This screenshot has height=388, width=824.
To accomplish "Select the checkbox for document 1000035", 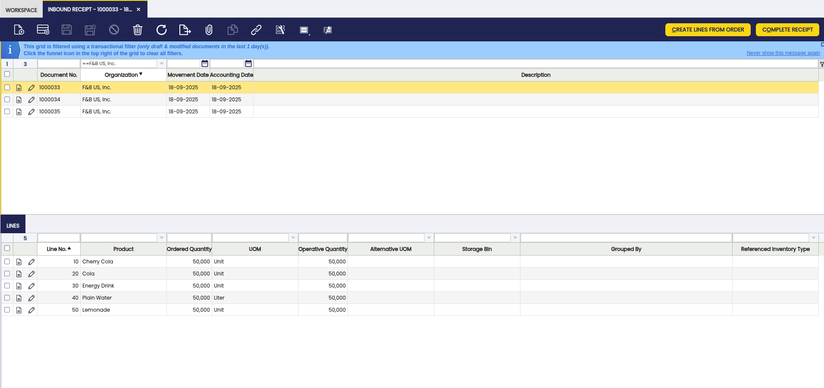I will [7, 112].
